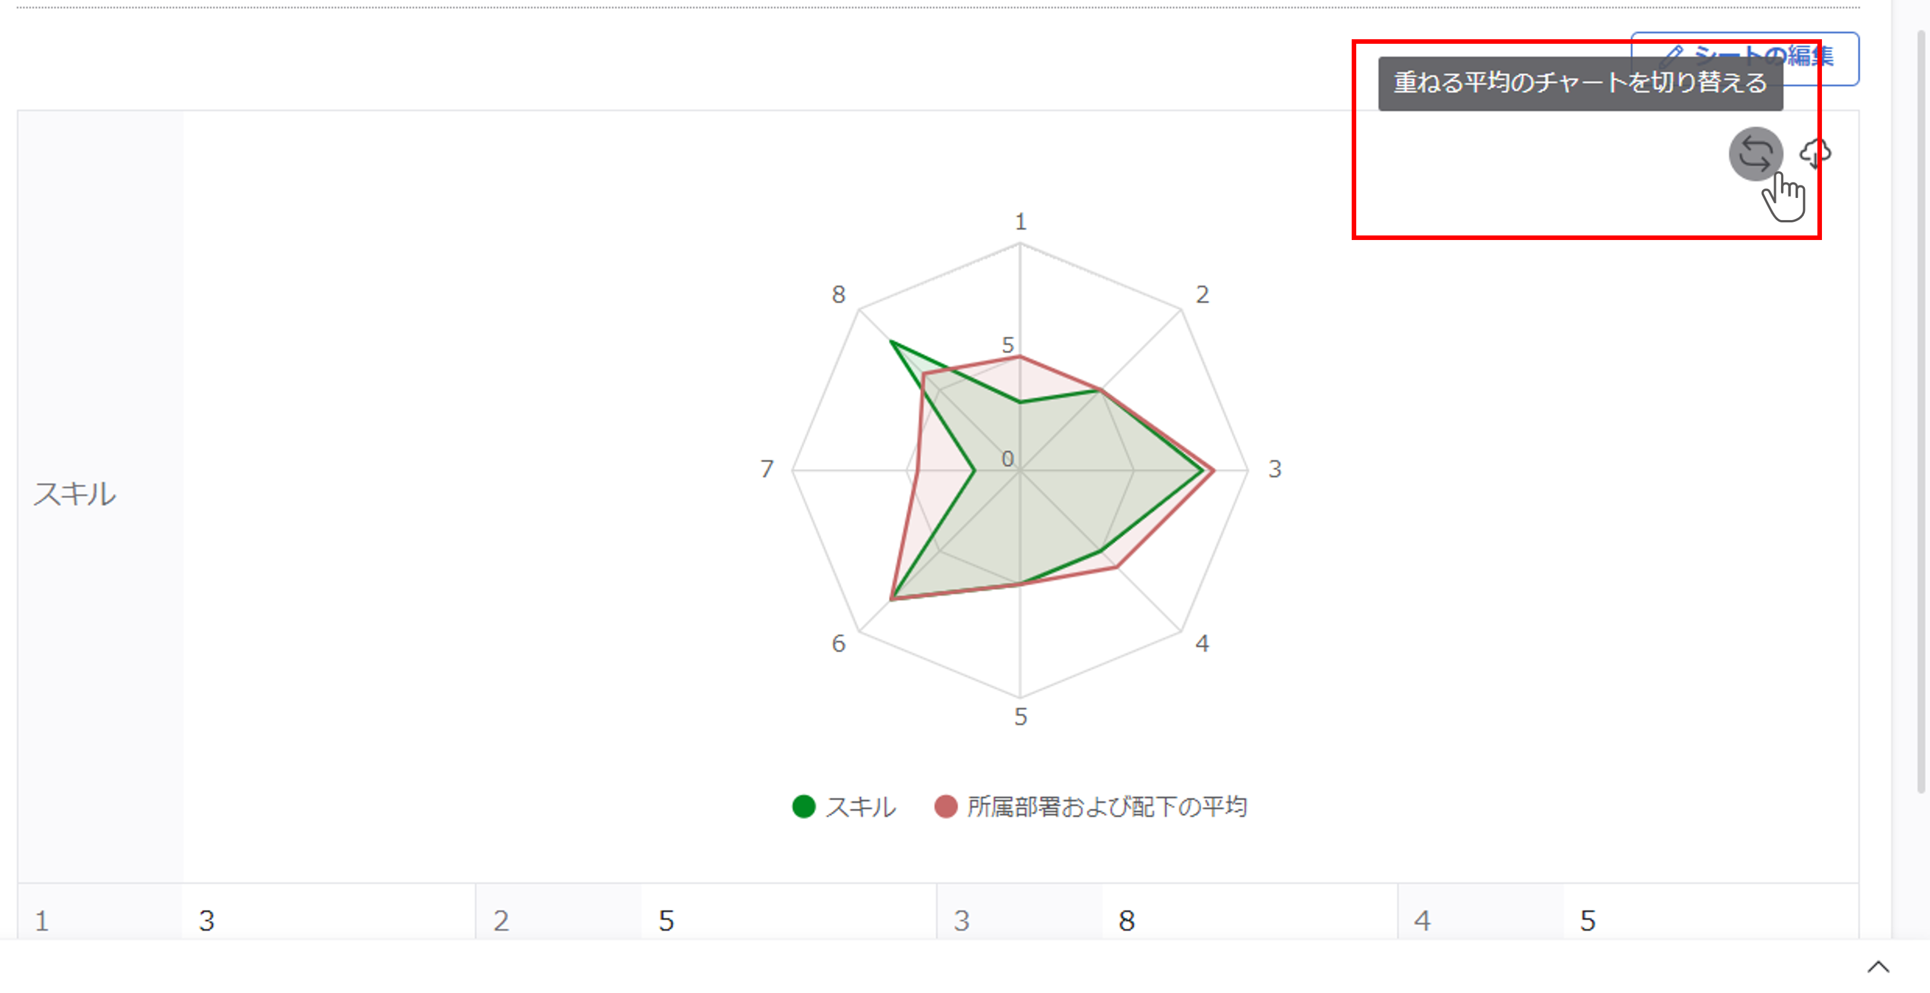Click red 所属部署および配下の平均 legend dot
The image size is (1930, 993).
(x=946, y=806)
